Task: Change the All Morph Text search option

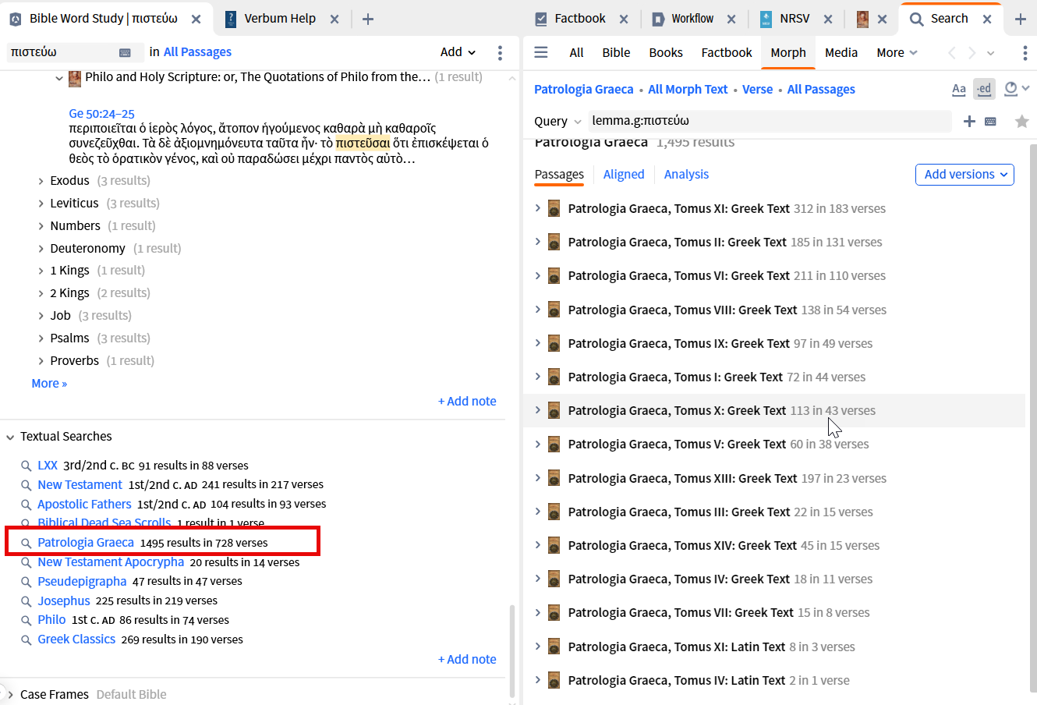Action: click(x=688, y=90)
